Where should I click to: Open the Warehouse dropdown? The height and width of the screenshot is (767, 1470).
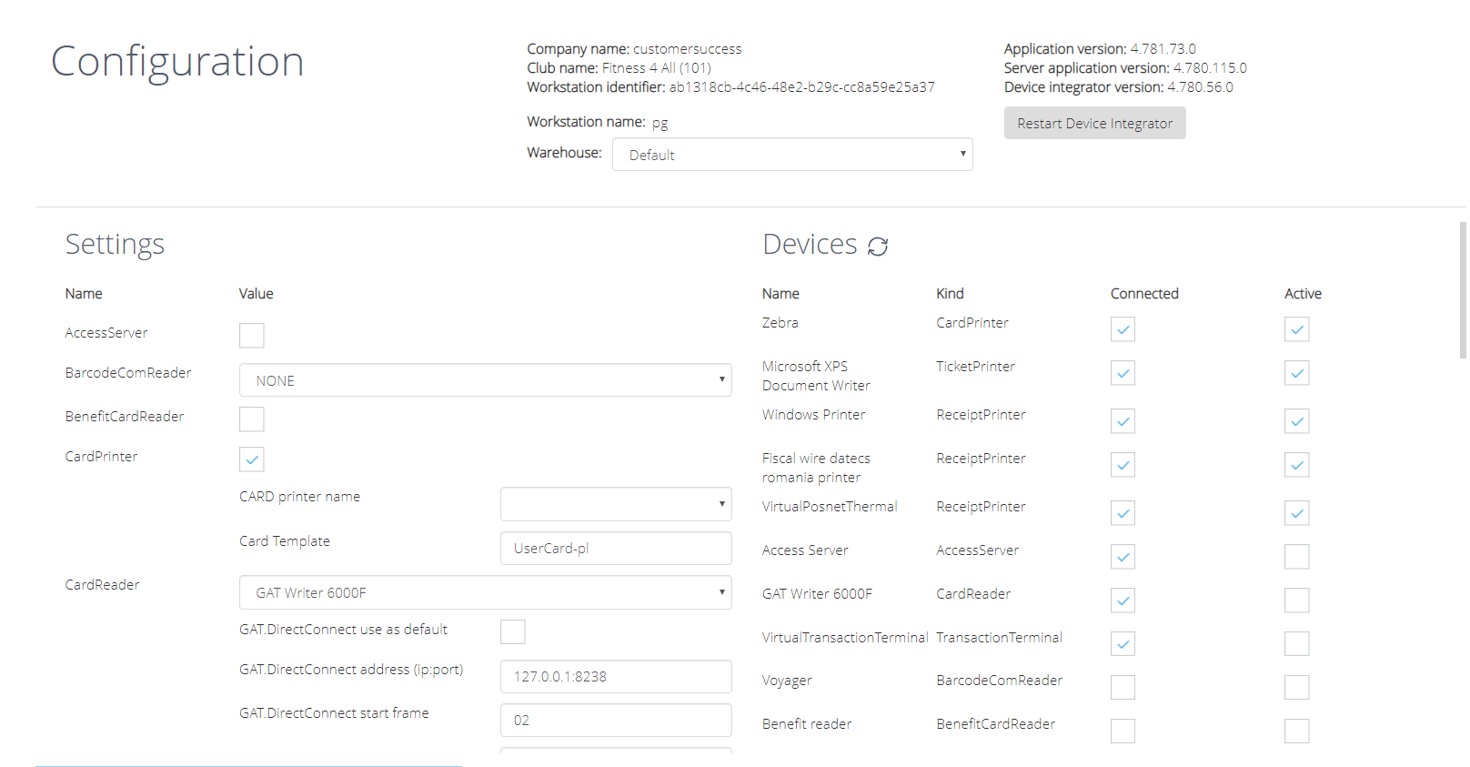pos(791,155)
